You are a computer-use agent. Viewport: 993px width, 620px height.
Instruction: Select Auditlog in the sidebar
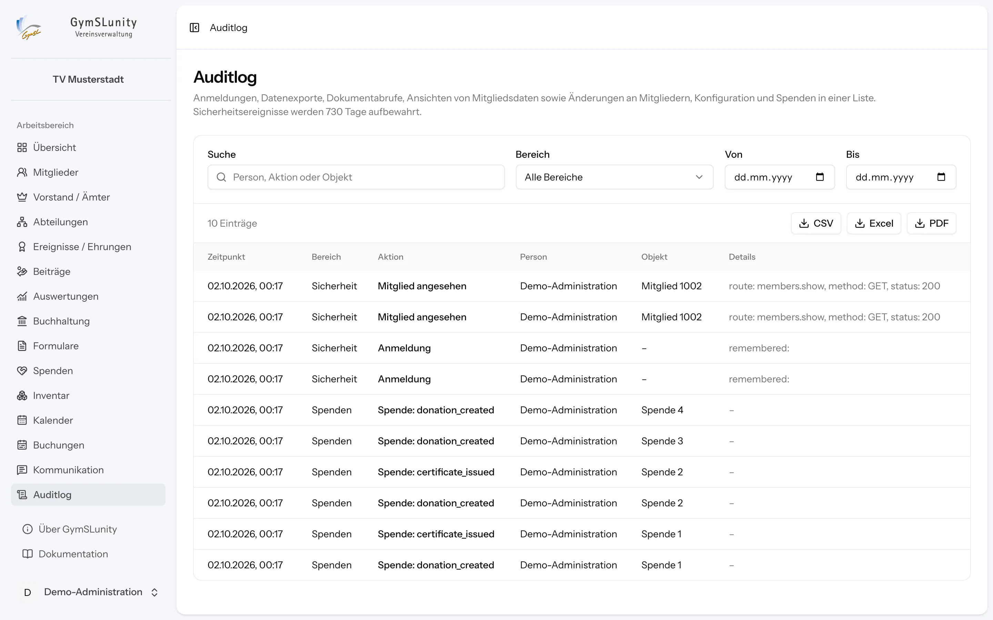tap(88, 495)
